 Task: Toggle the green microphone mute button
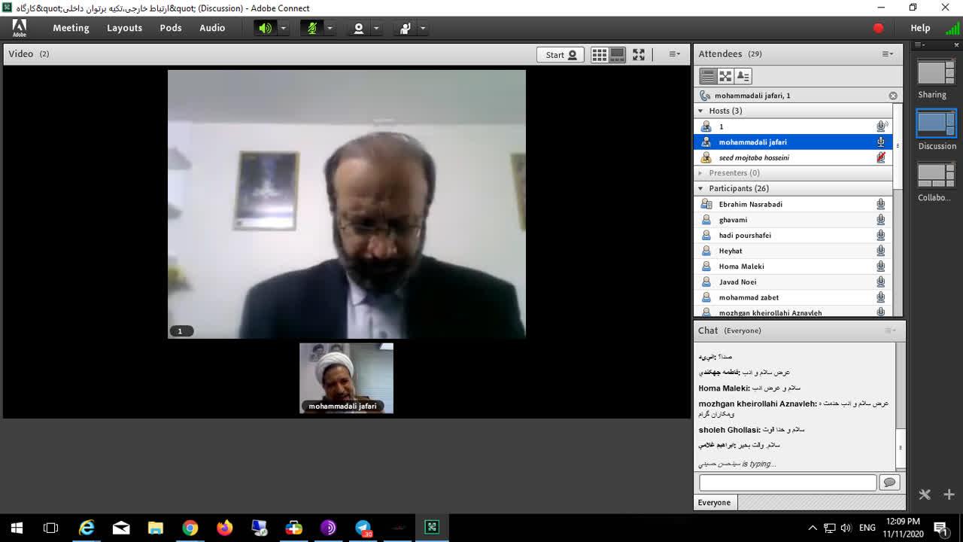[x=311, y=28]
